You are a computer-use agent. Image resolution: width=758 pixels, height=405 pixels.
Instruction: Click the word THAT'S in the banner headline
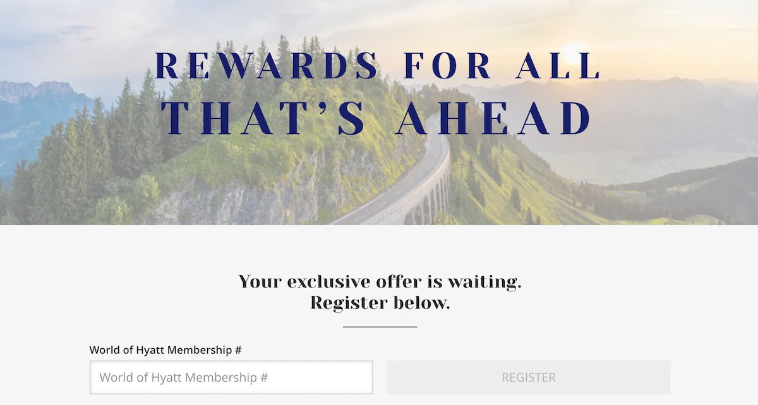(x=263, y=118)
